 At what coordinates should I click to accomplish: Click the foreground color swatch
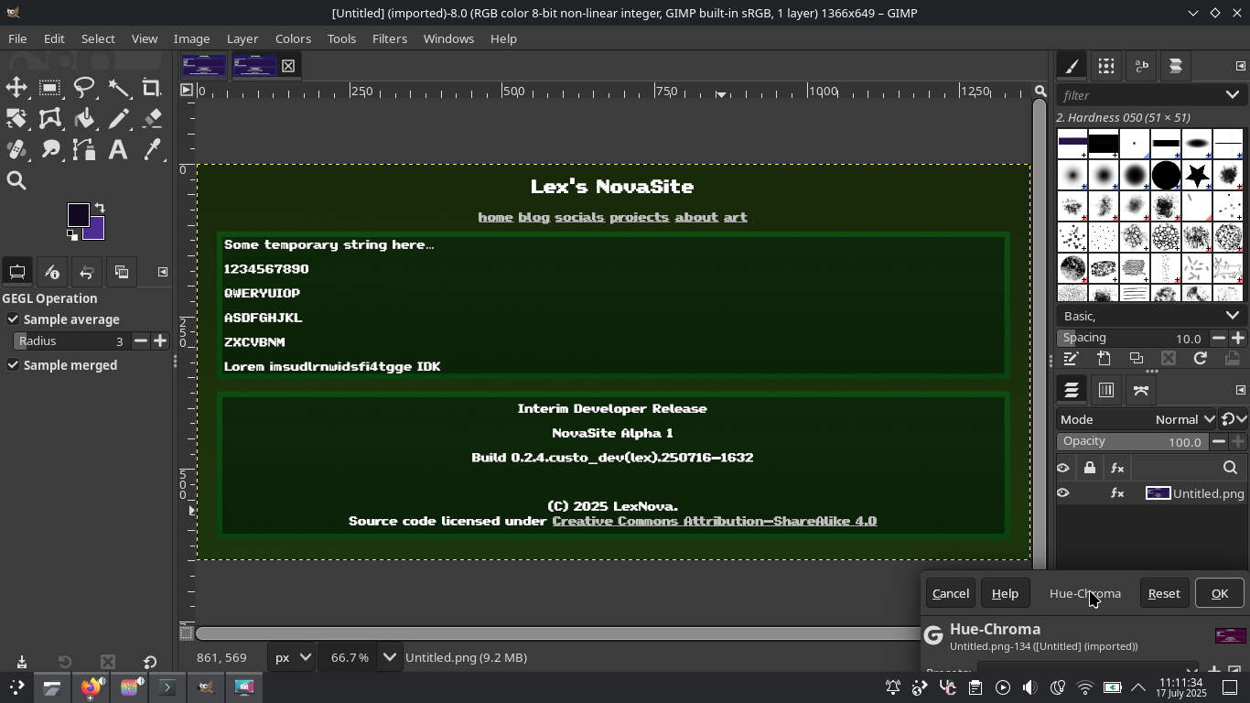point(76,214)
